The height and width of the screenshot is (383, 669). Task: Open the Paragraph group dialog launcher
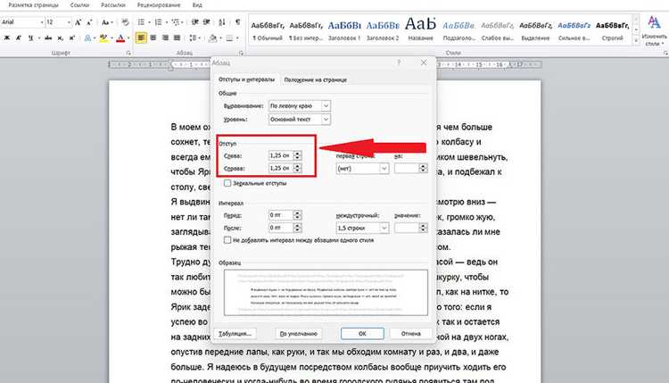[241, 53]
